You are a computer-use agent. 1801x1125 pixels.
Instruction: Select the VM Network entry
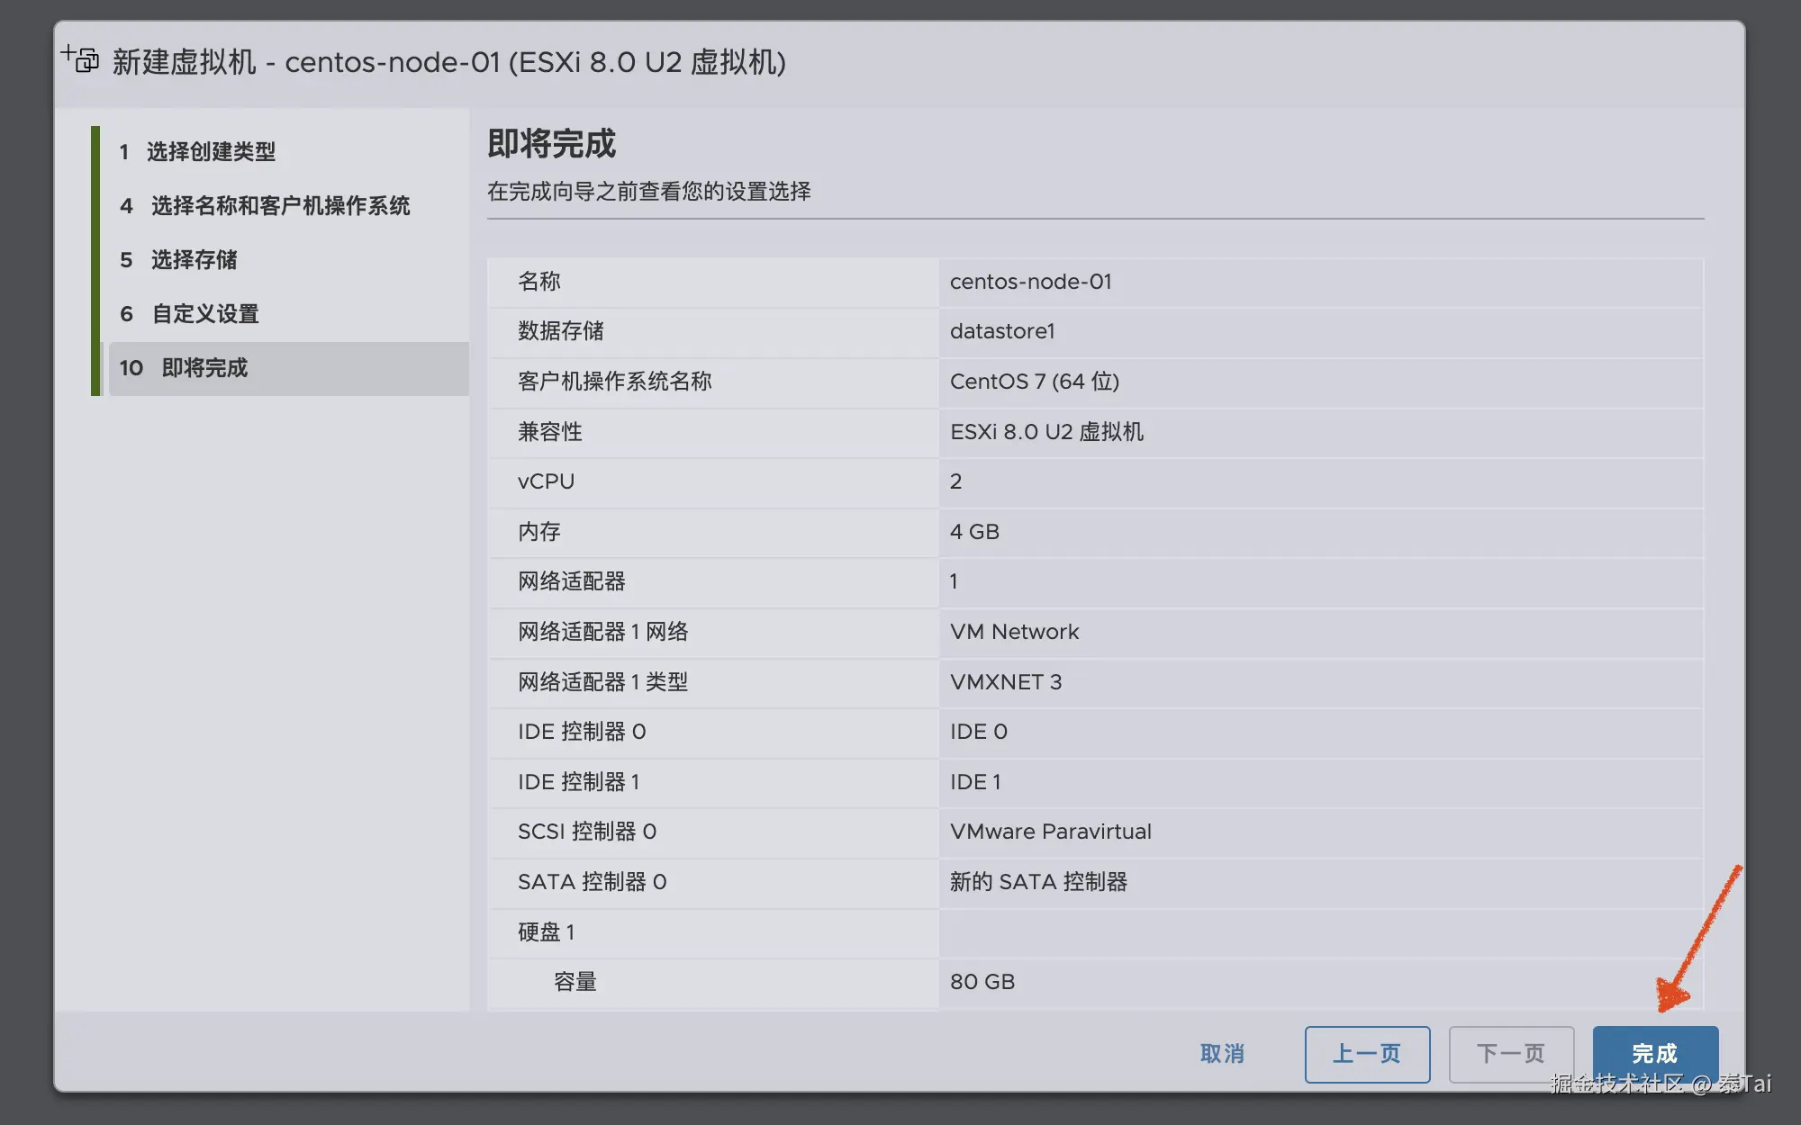[1014, 631]
